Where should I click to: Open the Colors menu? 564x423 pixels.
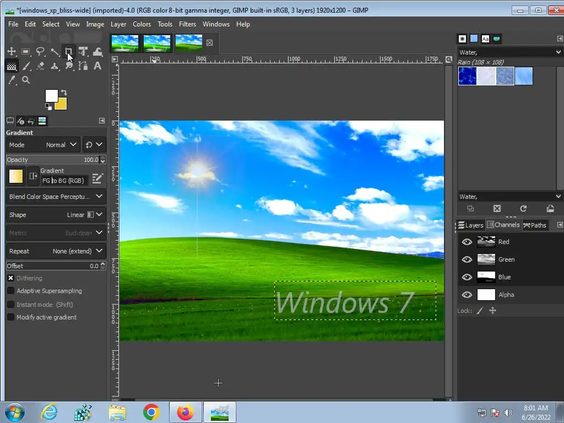tap(142, 24)
